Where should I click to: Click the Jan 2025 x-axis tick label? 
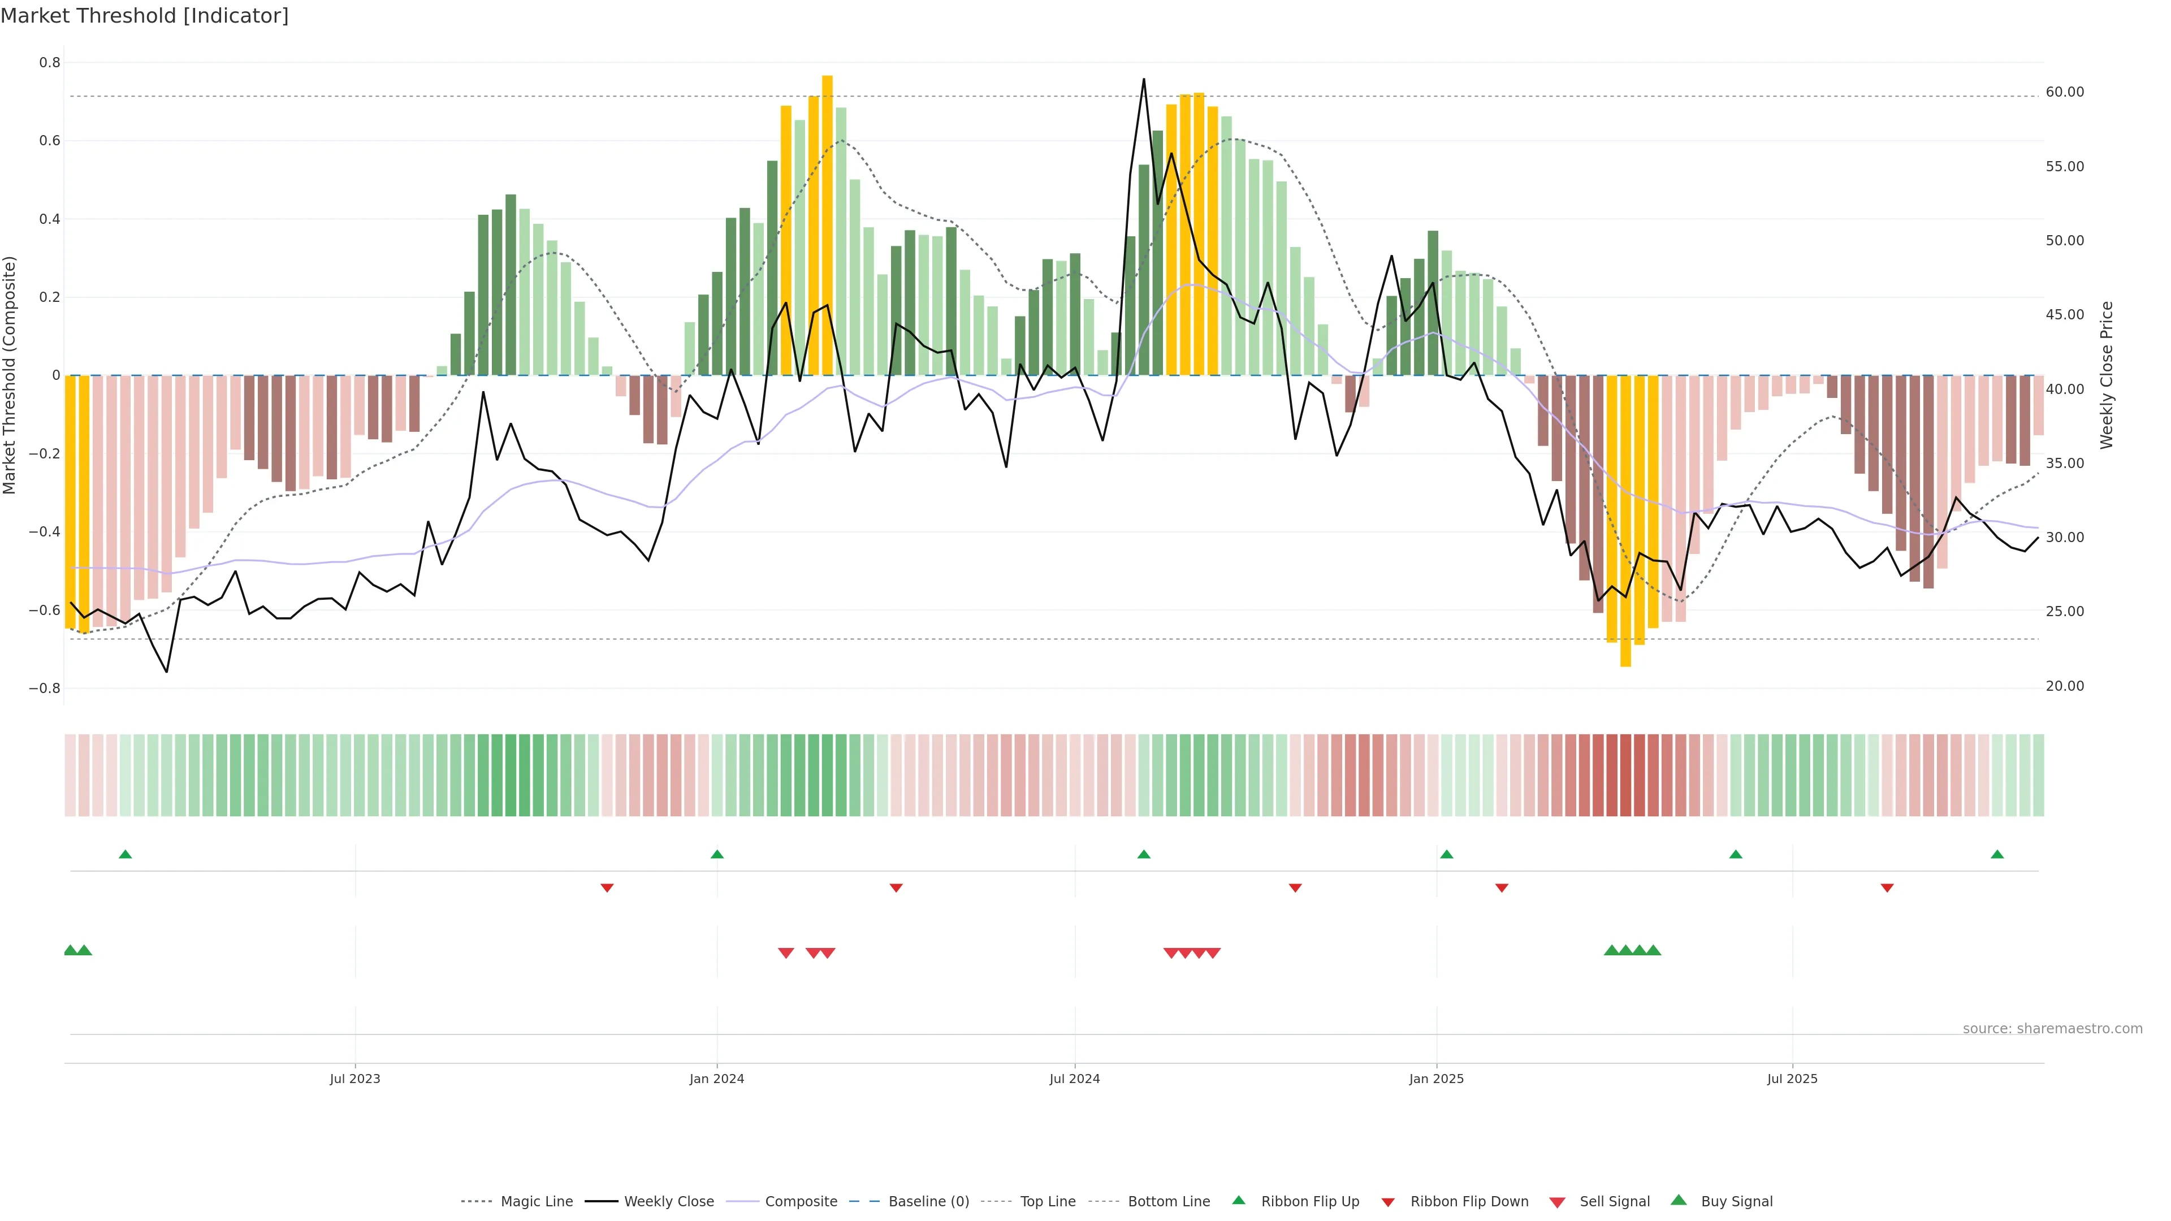point(1436,1080)
